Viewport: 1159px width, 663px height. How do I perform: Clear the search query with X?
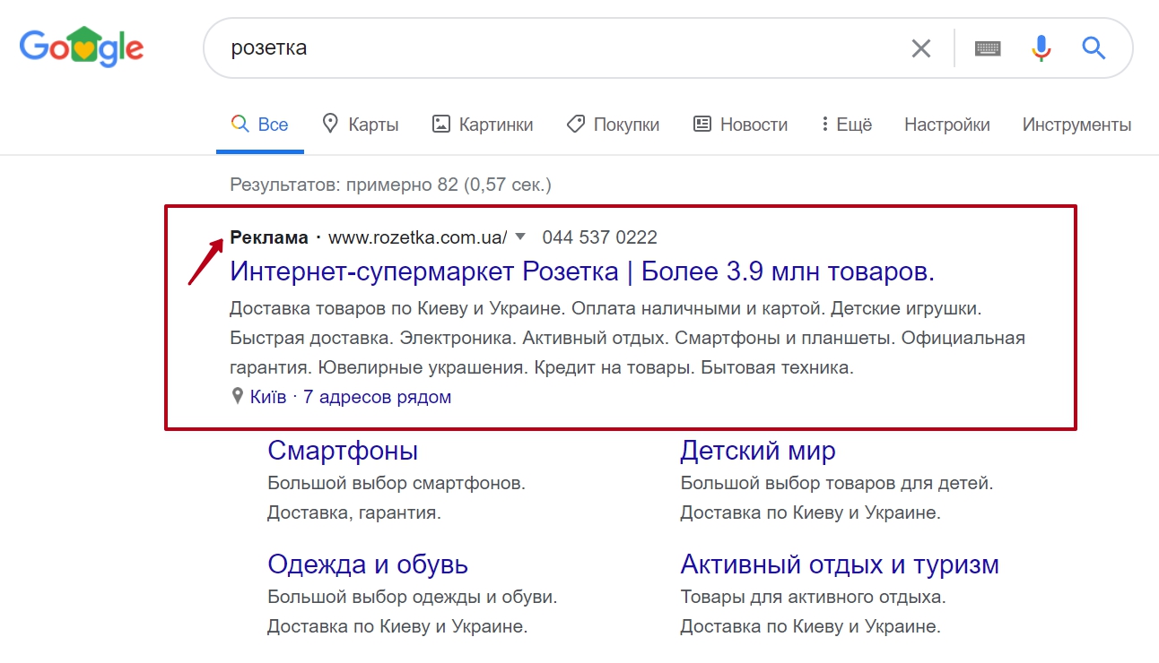[921, 48]
